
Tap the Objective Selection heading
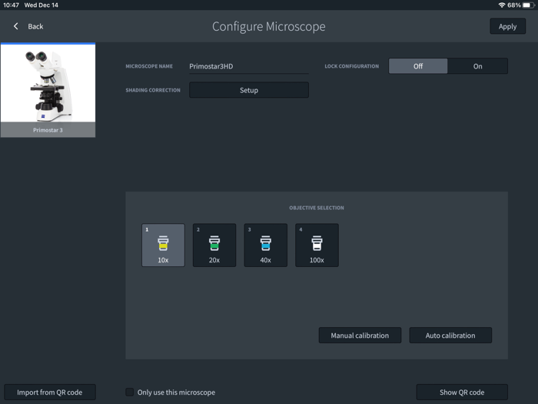[317, 208]
